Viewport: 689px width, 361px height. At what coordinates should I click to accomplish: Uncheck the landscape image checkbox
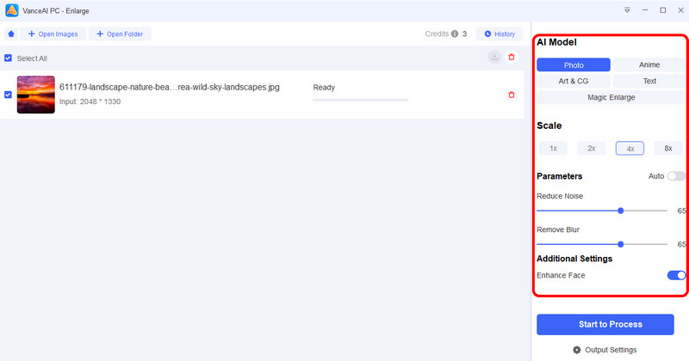(9, 95)
